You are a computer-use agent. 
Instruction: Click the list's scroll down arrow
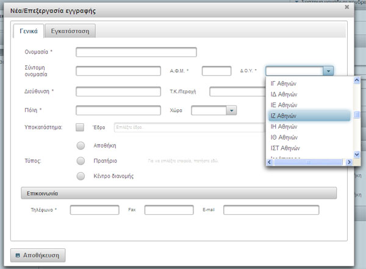pyautogui.click(x=357, y=154)
